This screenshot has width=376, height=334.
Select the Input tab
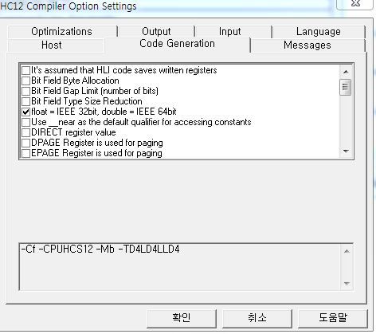pos(230,32)
